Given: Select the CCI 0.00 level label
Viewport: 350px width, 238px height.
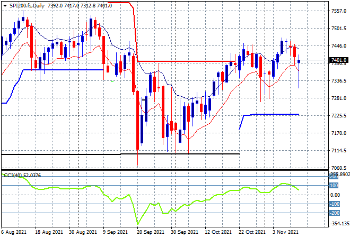Looking at the screenshot, I should [335, 195].
